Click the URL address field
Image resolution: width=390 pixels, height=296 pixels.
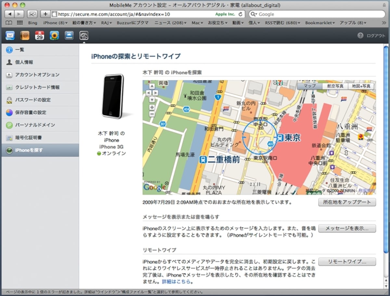pyautogui.click(x=148, y=14)
